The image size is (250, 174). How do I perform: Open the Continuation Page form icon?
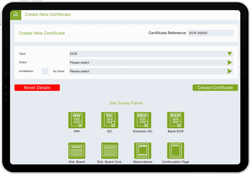(176, 151)
